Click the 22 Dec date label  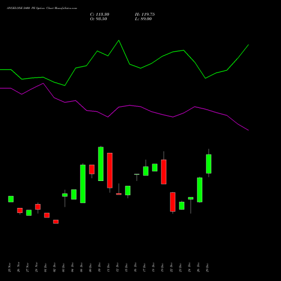(171, 268)
